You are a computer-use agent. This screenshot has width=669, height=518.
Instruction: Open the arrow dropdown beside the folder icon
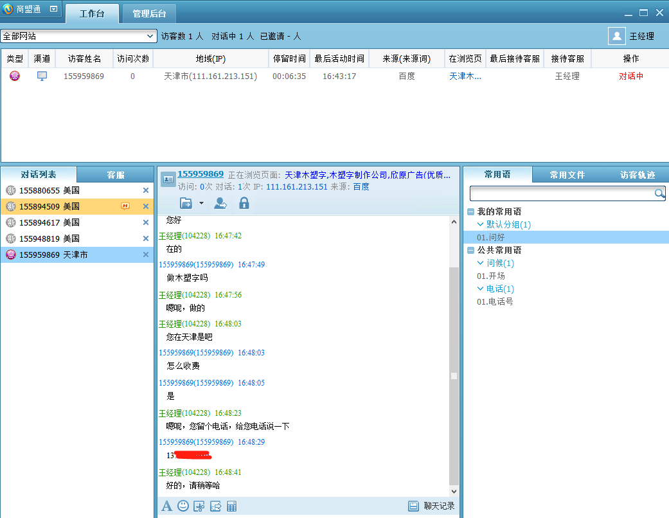201,203
